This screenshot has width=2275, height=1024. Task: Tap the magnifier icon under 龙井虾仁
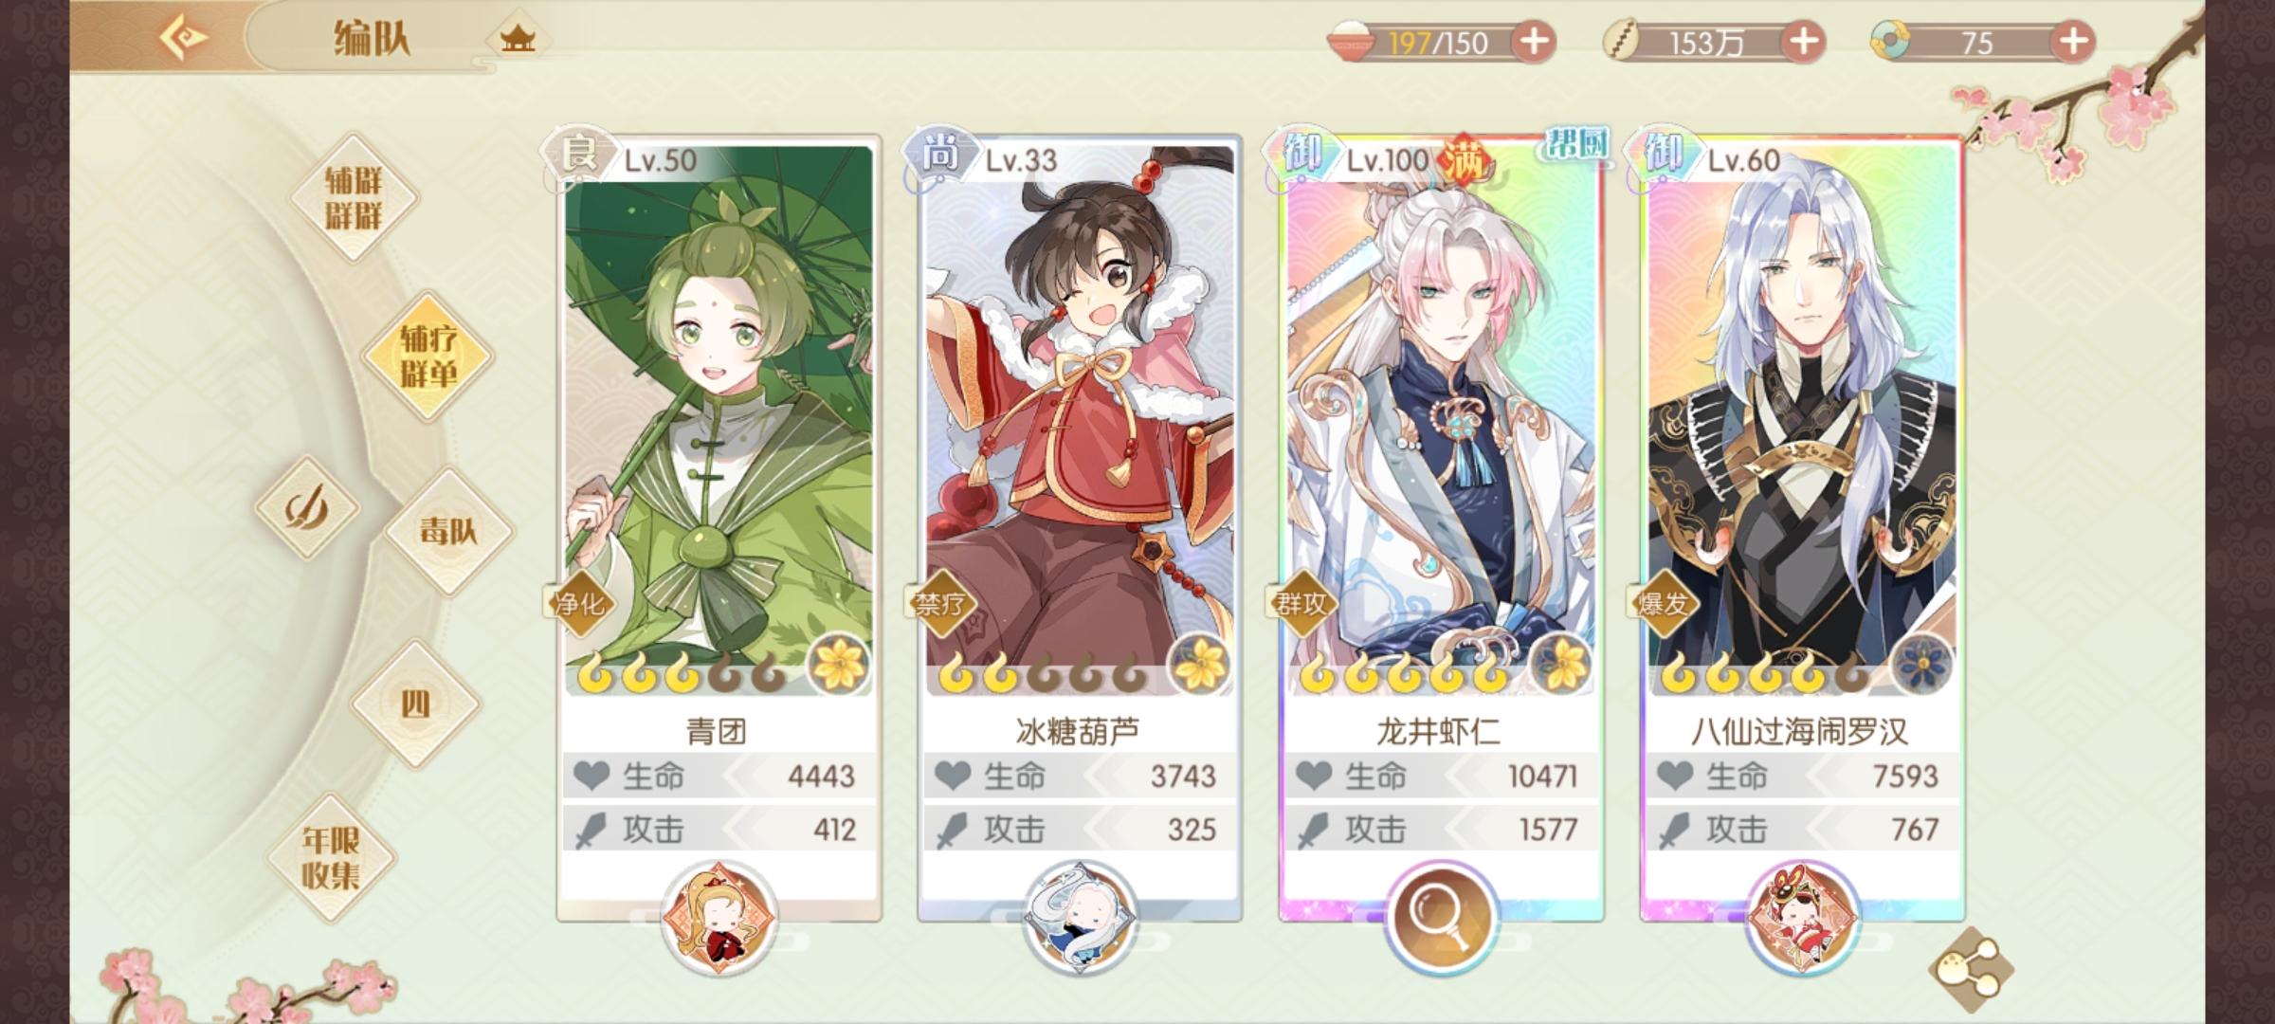[x=1439, y=916]
